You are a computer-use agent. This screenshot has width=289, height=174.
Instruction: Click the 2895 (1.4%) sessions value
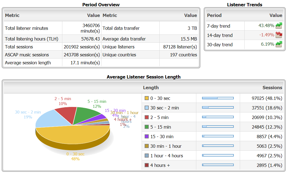(x=269, y=165)
